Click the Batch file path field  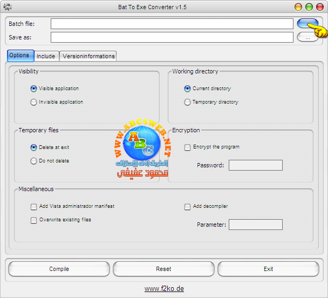point(172,24)
